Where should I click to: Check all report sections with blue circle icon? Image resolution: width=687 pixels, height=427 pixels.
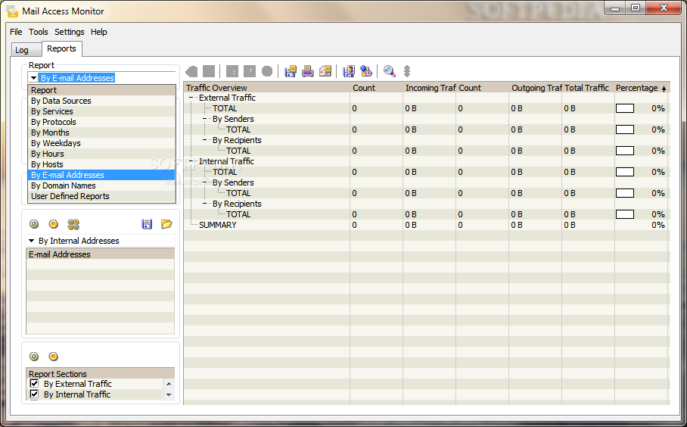point(34,357)
